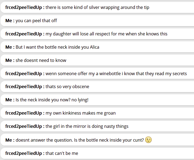Image resolution: width=194 pixels, height=160 pixels.
Task: Select the "she doesnt need to know" message
Action: (x=41, y=60)
